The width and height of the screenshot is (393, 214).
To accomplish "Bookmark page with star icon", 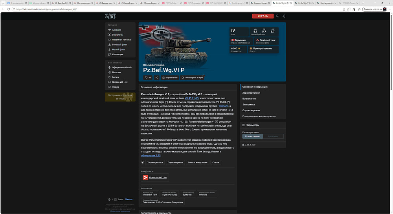I will 348,9.
